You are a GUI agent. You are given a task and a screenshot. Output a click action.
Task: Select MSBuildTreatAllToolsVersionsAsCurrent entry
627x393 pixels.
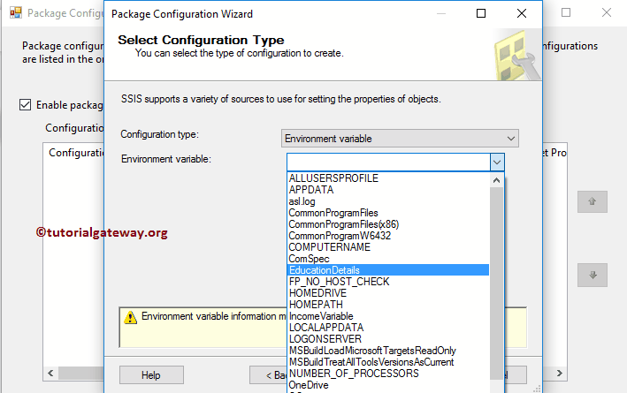[388, 362]
